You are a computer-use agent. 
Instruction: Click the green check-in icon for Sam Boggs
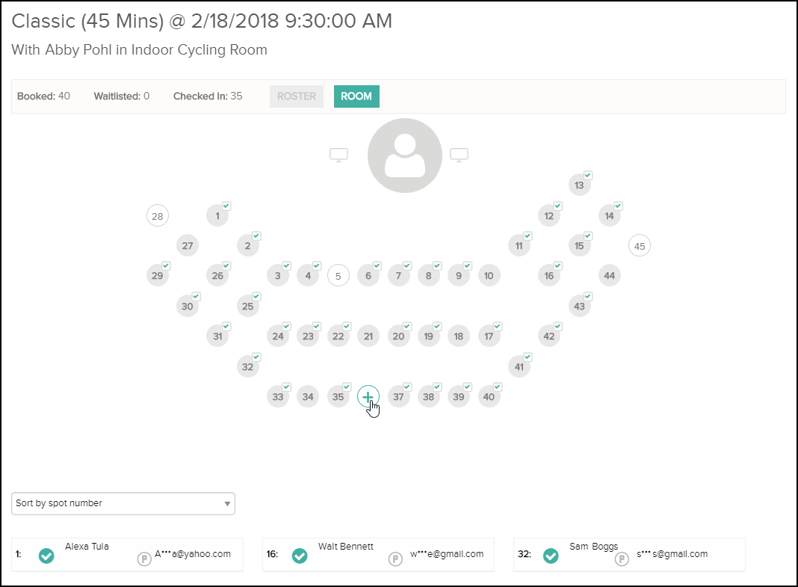tap(551, 556)
